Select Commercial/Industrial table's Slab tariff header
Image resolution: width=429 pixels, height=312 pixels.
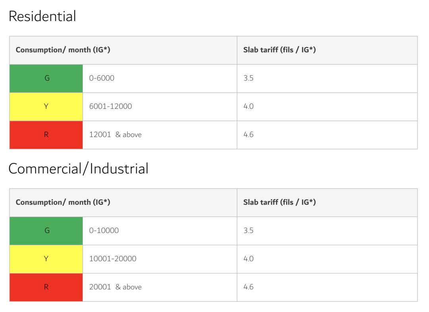click(279, 202)
